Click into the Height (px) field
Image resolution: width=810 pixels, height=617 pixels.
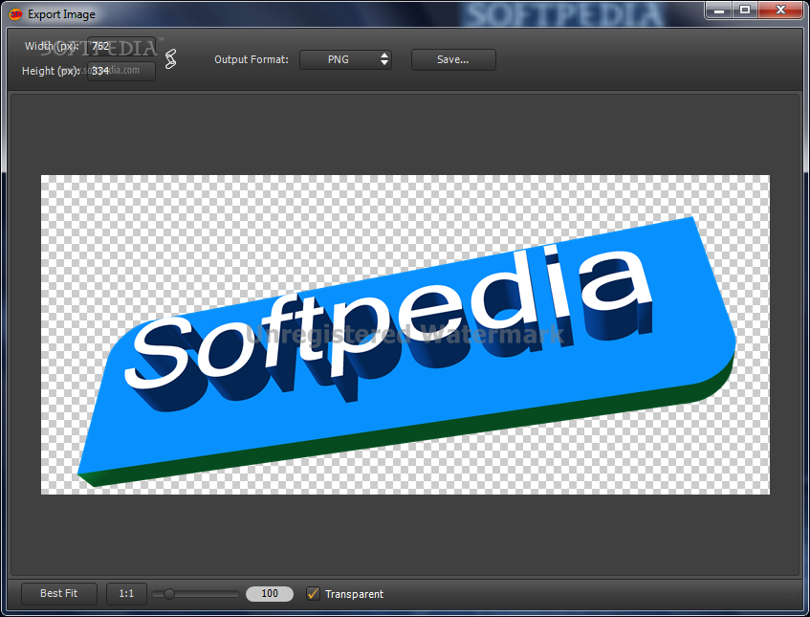(121, 71)
